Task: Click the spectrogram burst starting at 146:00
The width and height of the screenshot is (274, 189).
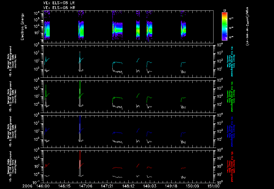Action: pos(47,29)
